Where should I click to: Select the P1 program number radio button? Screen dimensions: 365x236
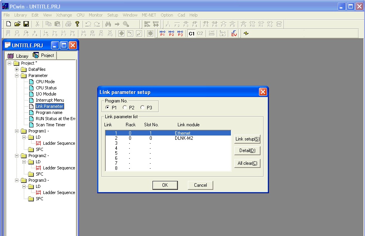[108, 107]
